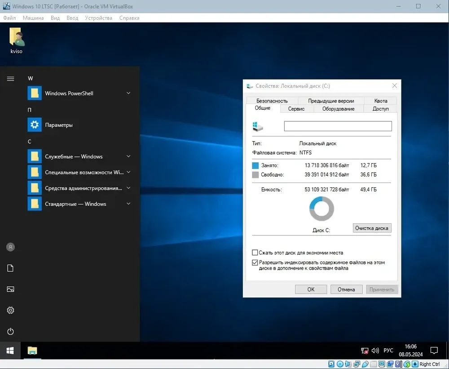
Task: Open the pictures icon in Start sidebar
Action: coord(10,289)
